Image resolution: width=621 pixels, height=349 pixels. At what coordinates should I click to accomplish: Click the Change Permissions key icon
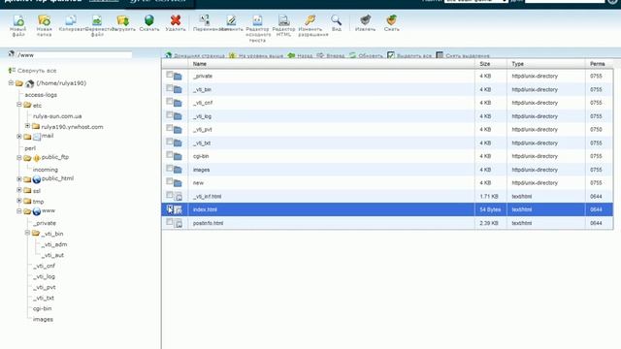coord(310,20)
